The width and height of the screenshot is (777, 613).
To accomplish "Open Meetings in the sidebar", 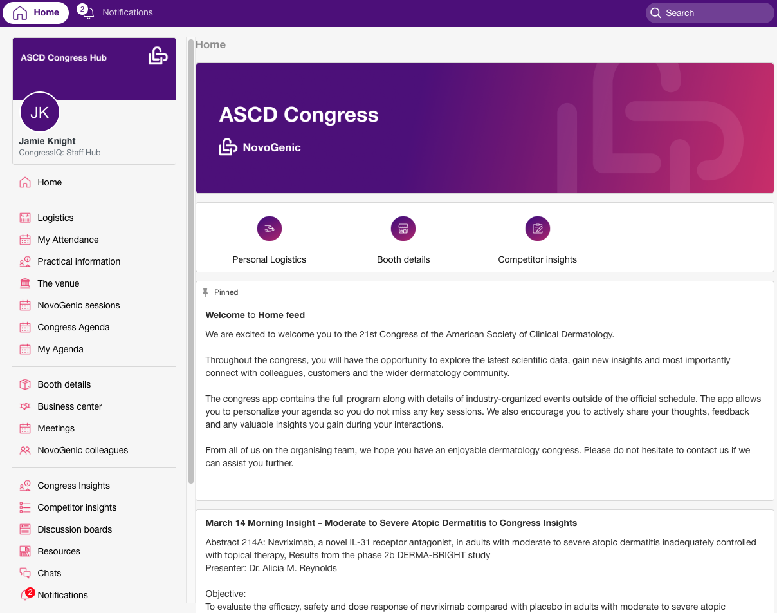I will (56, 428).
